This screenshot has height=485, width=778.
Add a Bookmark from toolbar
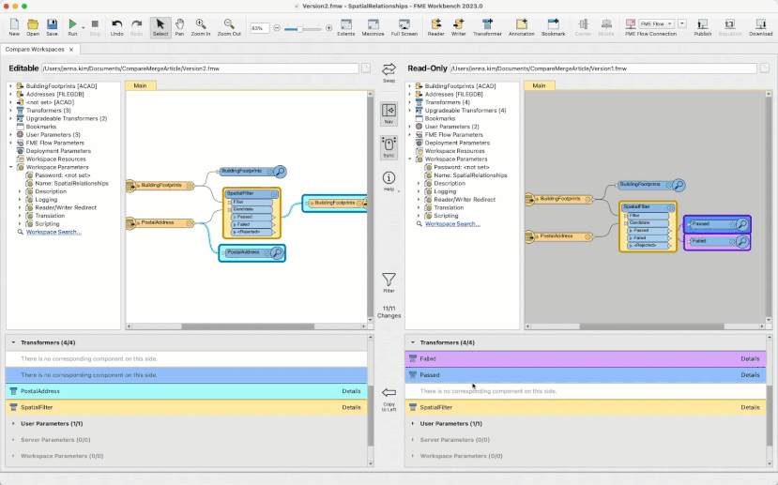553,27
